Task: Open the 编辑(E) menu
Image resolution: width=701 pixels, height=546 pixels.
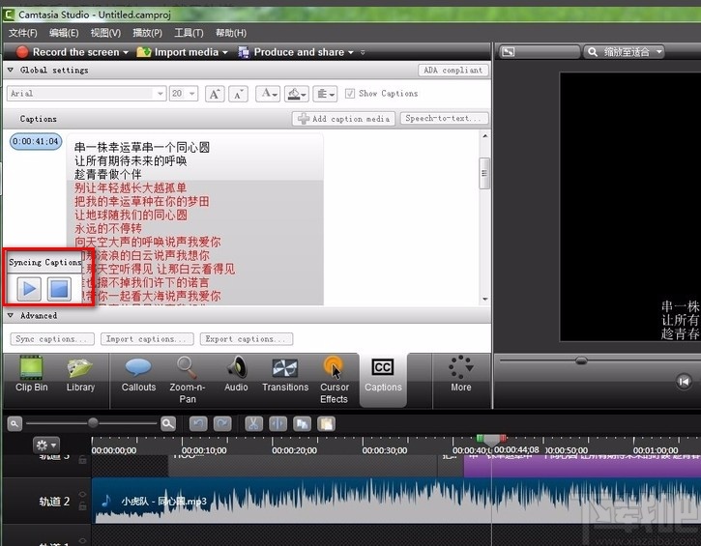Action: 64,33
